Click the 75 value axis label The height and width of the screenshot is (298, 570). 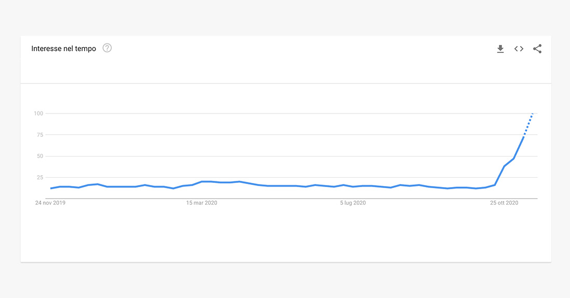[39, 135]
